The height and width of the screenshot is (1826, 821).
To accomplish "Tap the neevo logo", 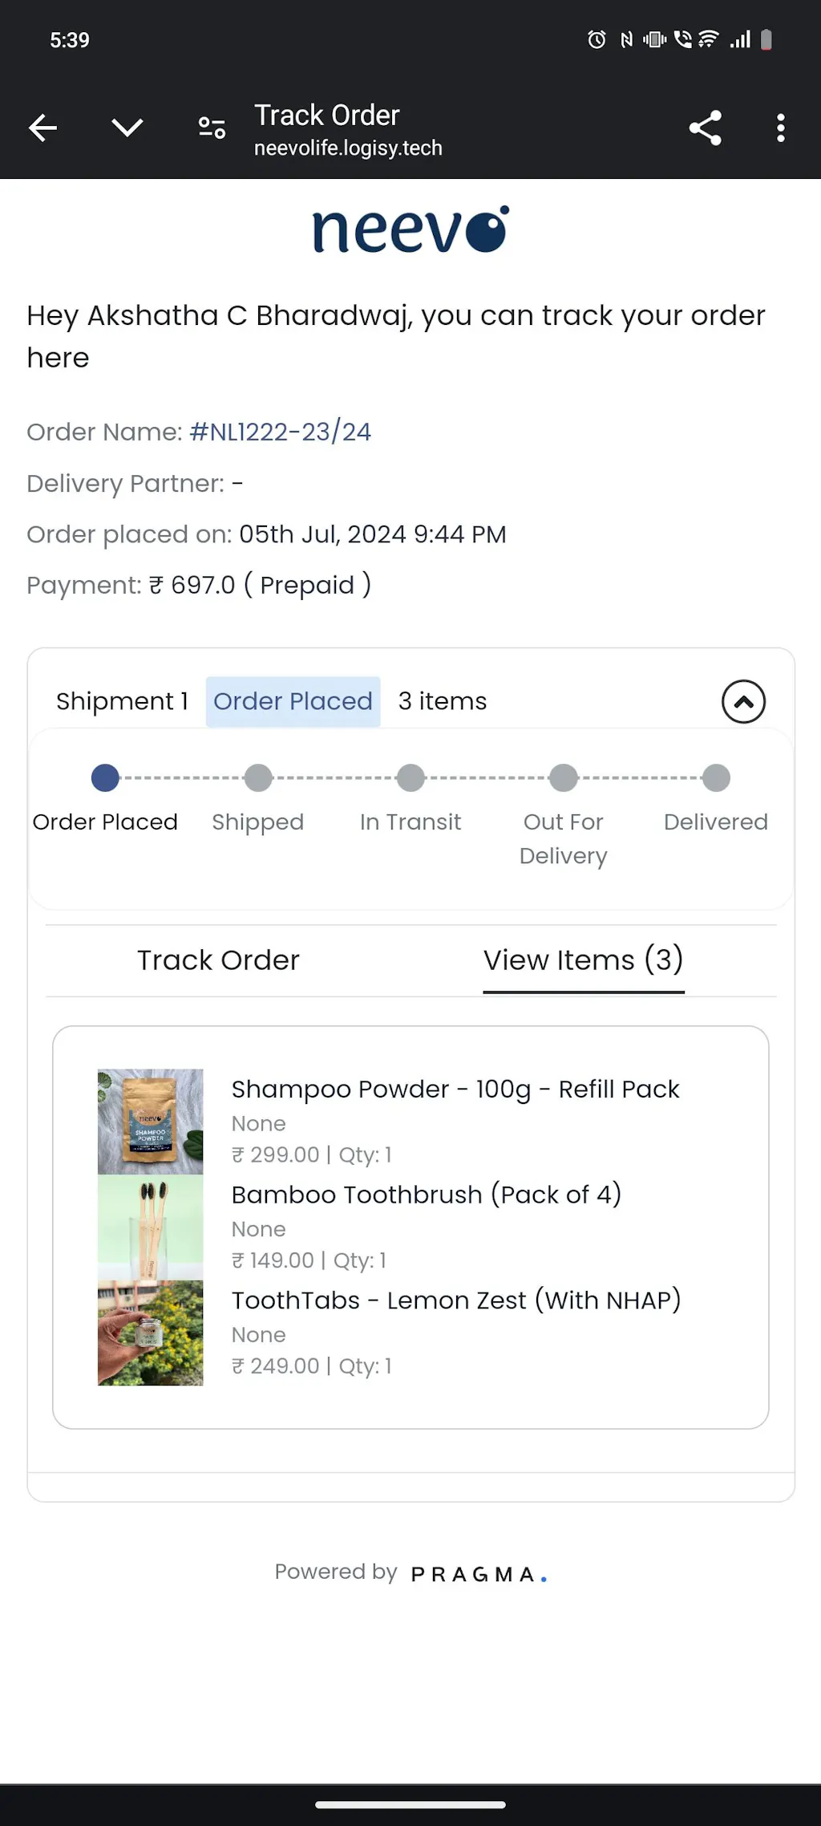I will coord(410,230).
